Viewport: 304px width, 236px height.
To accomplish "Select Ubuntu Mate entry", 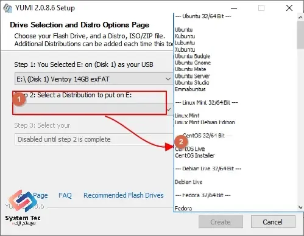I will click(190, 69).
